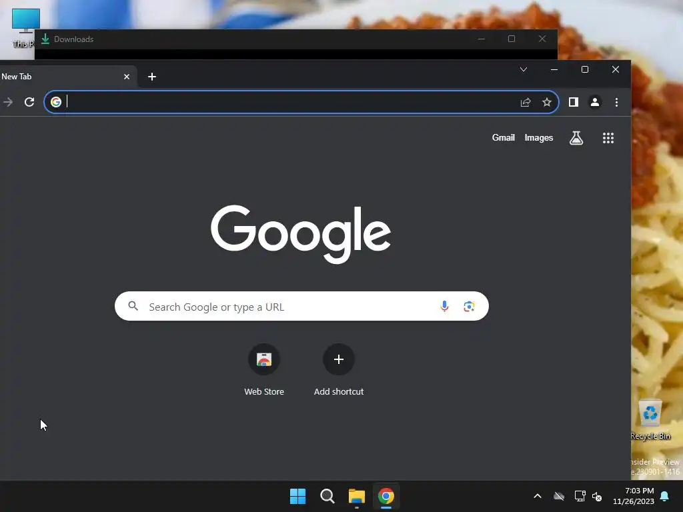
Task: Minimize the Chrome window
Action: click(x=554, y=69)
